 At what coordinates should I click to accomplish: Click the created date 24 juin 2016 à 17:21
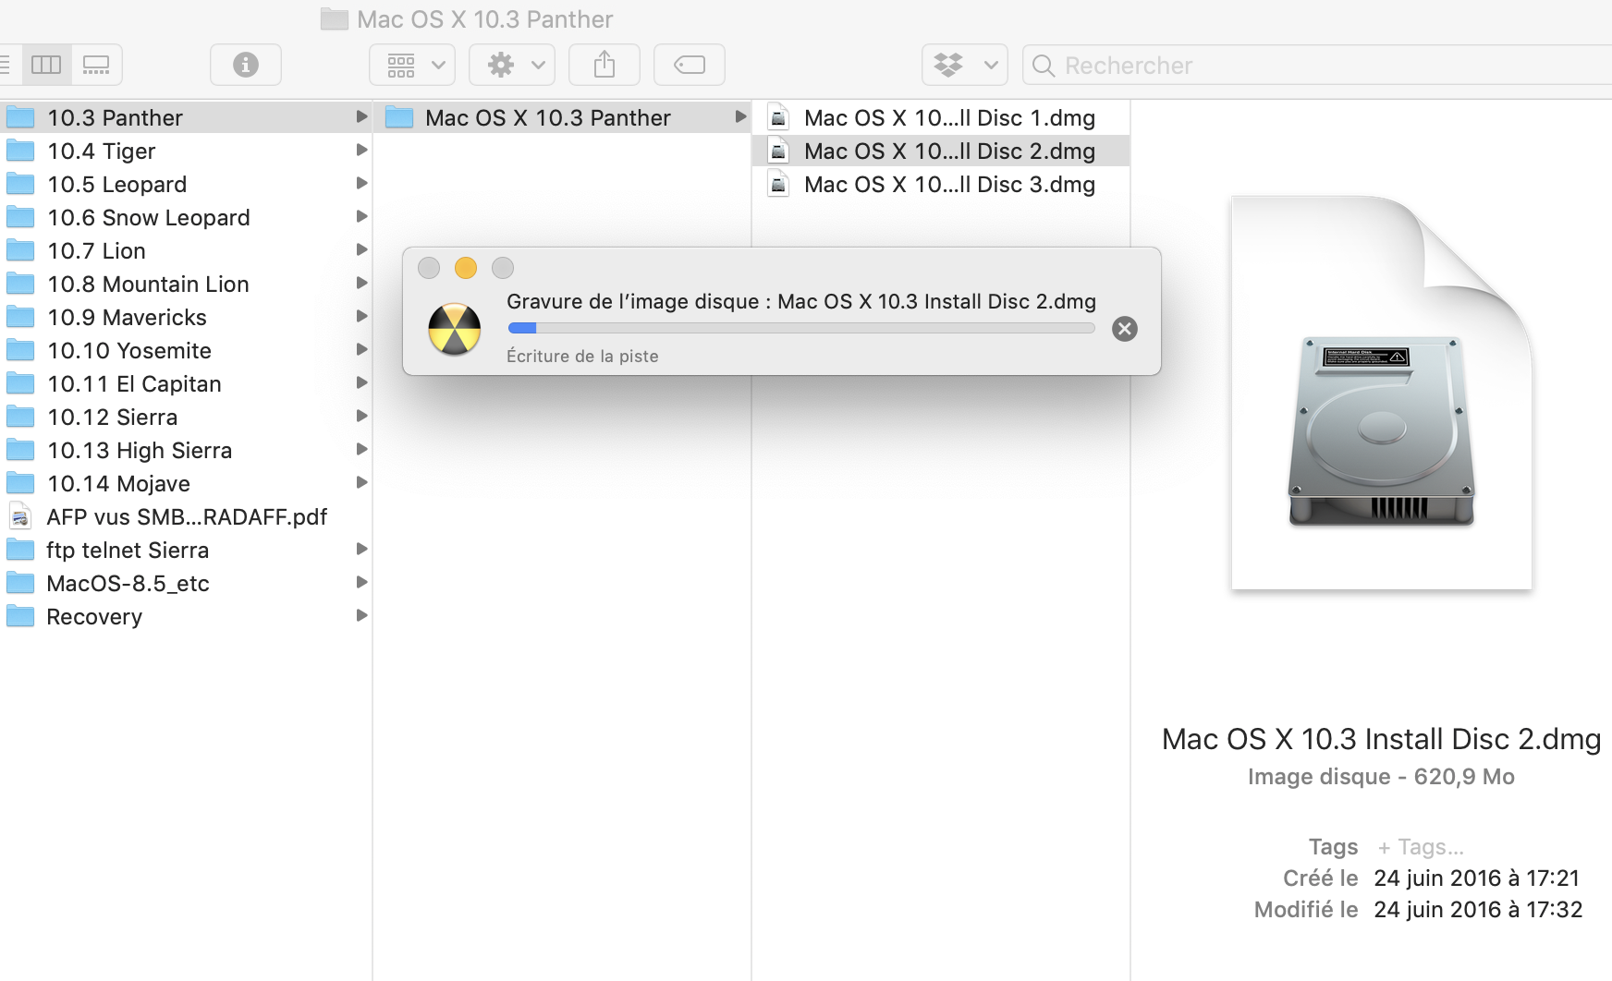click(1477, 878)
